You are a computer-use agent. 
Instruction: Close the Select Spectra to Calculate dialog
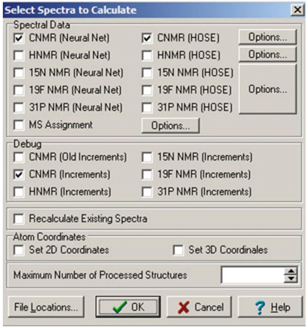[x=298, y=10]
